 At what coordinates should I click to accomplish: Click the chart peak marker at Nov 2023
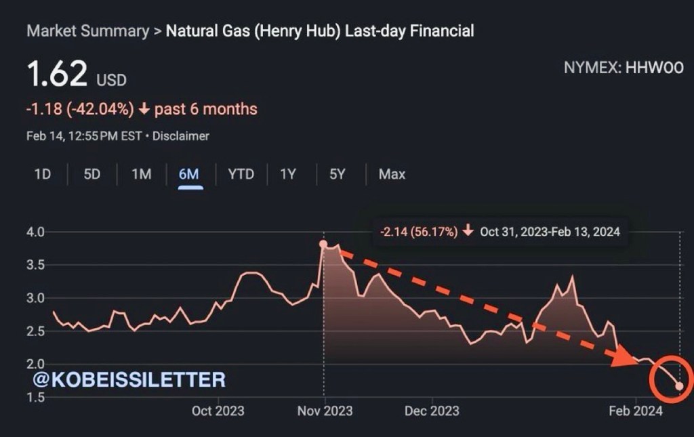pyautogui.click(x=324, y=244)
